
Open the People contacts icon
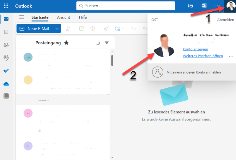pos(6,45)
